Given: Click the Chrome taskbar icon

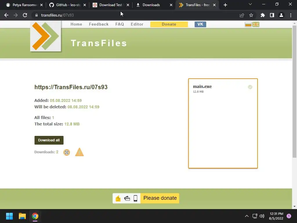Looking at the screenshot, I should [35, 216].
